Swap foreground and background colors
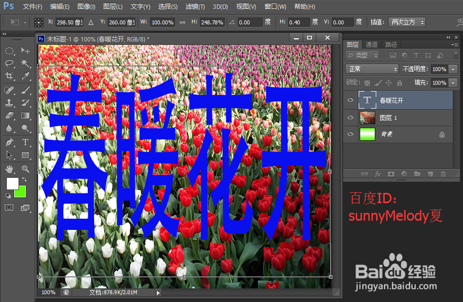Viewport: 463px width, 302px height. 24,179
